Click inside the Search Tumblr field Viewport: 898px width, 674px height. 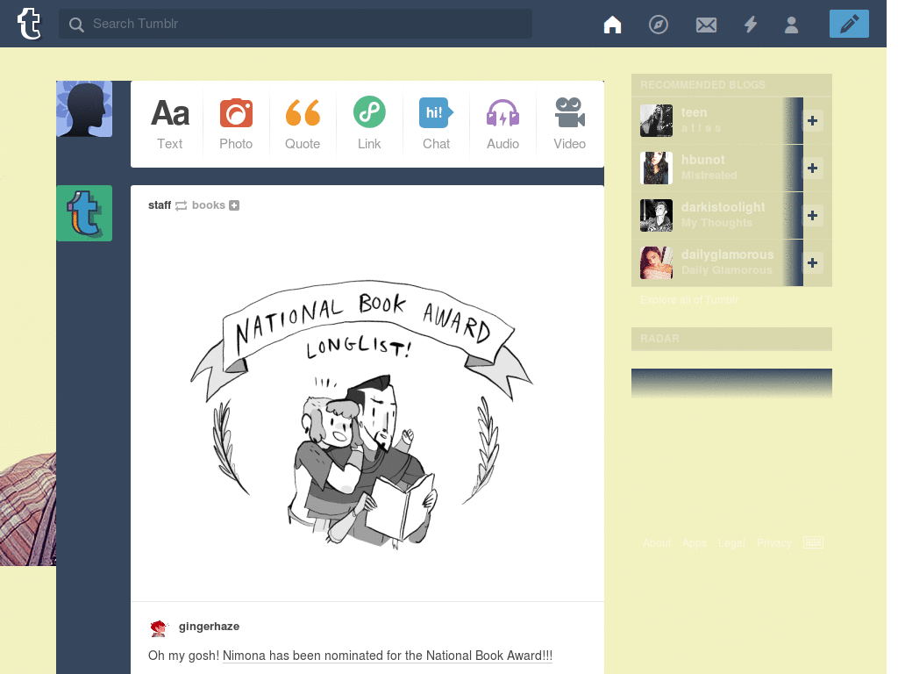point(295,24)
